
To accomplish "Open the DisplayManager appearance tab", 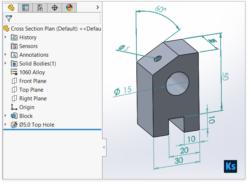I will [69, 7].
